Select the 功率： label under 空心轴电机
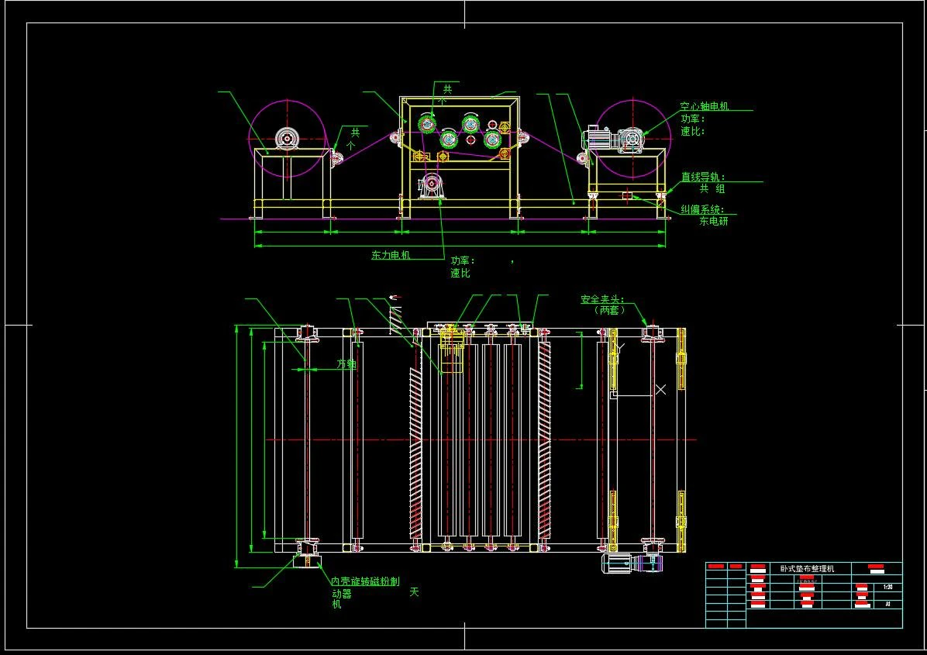This screenshot has height=655, width=927. (x=693, y=119)
